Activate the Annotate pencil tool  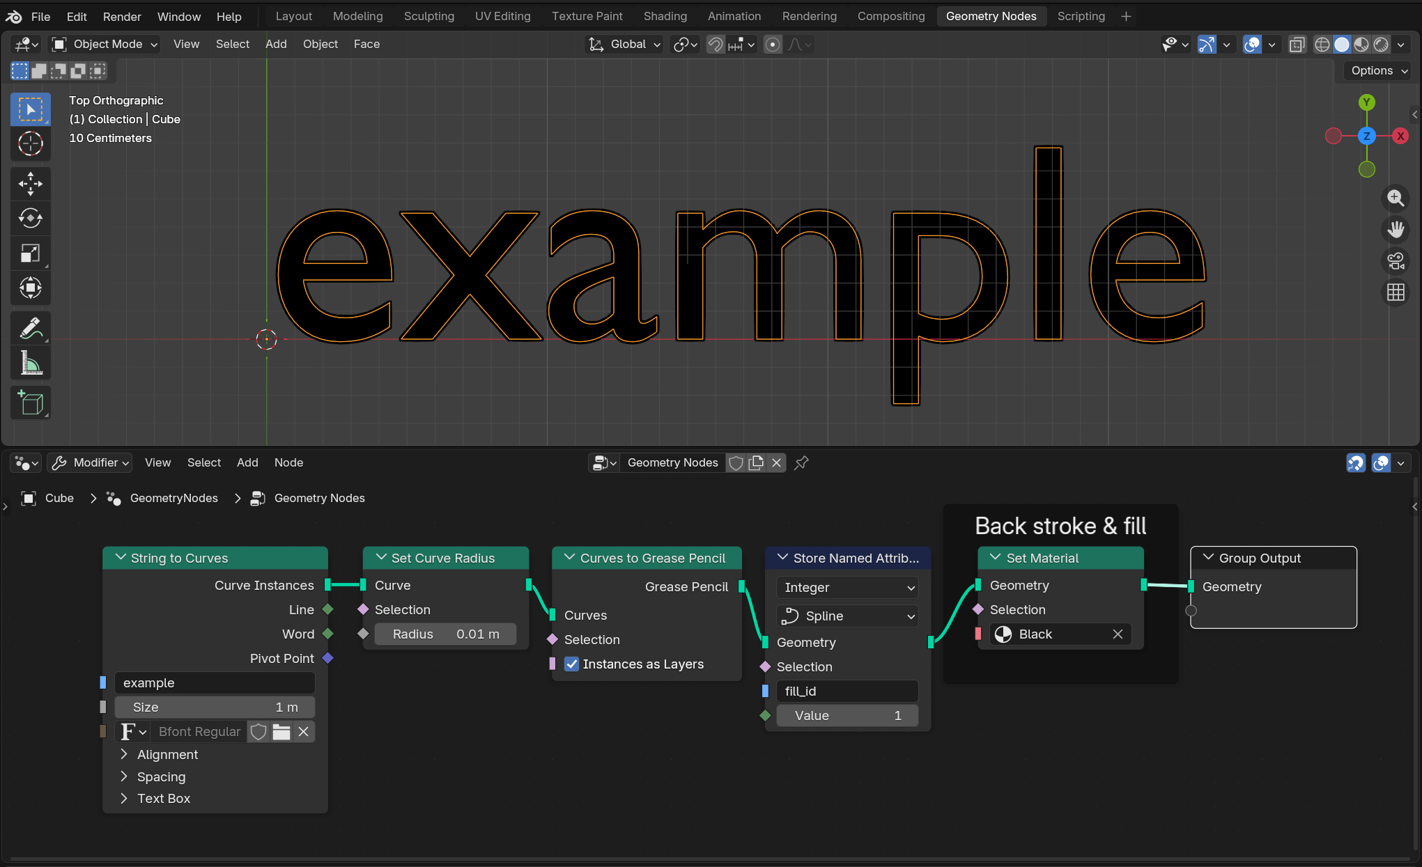30,329
